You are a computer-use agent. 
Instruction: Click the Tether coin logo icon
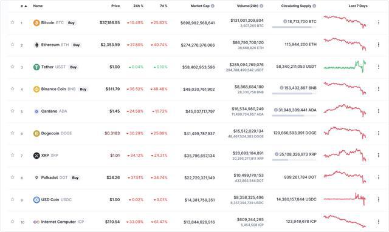pyautogui.click(x=36, y=67)
